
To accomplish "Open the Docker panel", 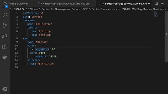I will (x=5, y=57).
